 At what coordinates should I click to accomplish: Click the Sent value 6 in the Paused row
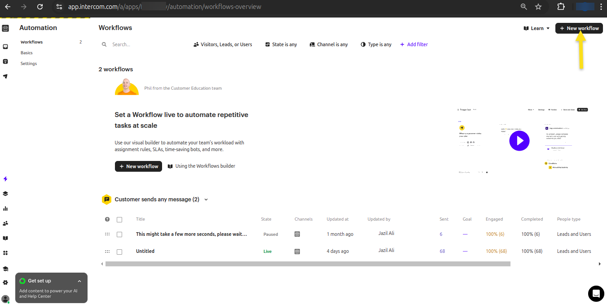[x=441, y=234]
